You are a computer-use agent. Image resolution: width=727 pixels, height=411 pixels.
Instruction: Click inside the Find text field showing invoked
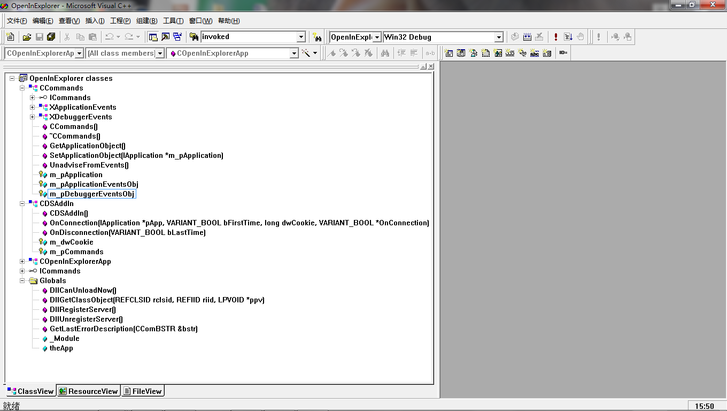pos(249,37)
